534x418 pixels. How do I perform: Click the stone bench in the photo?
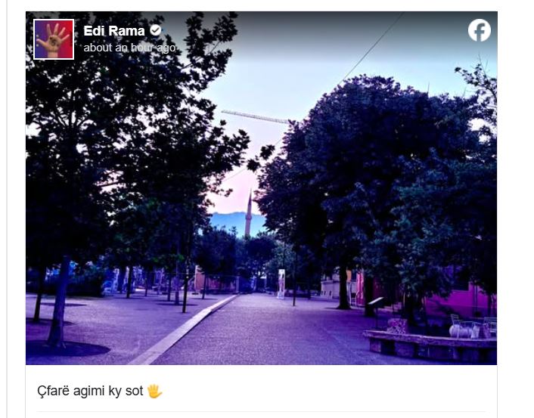pyautogui.click(x=430, y=345)
